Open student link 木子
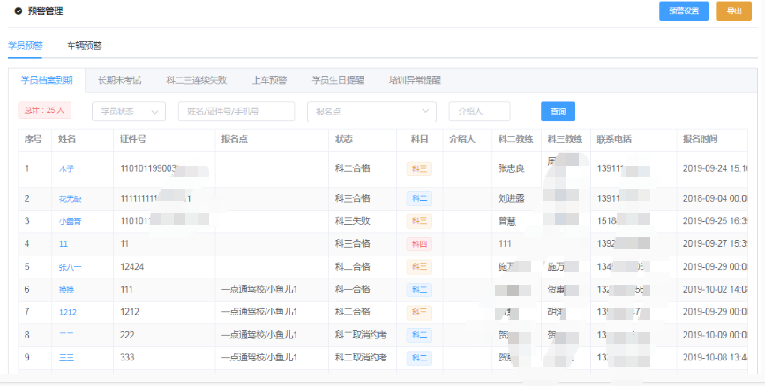Viewport: 765px width, 386px height. [x=66, y=168]
